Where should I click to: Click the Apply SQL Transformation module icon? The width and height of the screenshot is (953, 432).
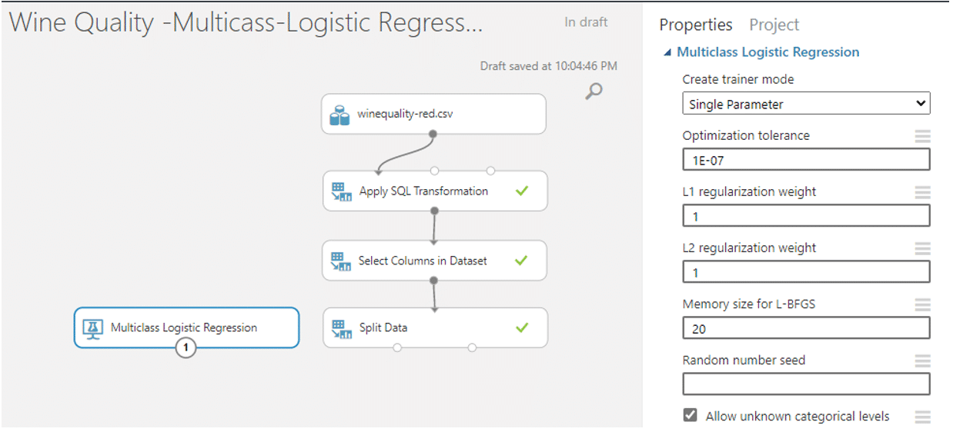pos(341,191)
